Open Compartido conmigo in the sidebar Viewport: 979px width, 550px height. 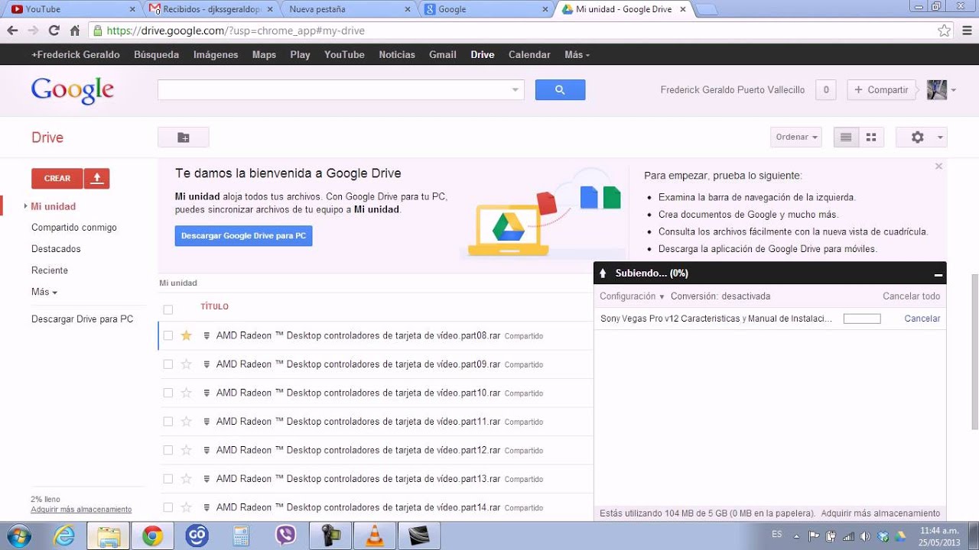click(x=74, y=228)
